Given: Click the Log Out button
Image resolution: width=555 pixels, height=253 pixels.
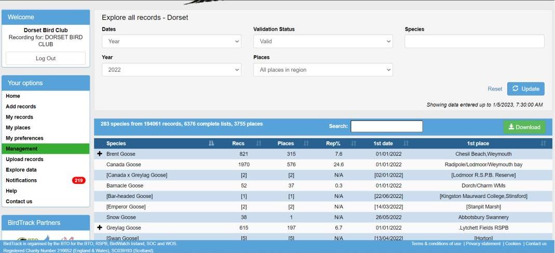Looking at the screenshot, I should coord(46,59).
